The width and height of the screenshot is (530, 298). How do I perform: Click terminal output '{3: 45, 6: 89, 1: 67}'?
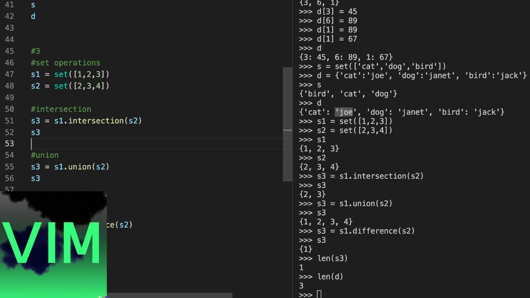(x=346, y=57)
